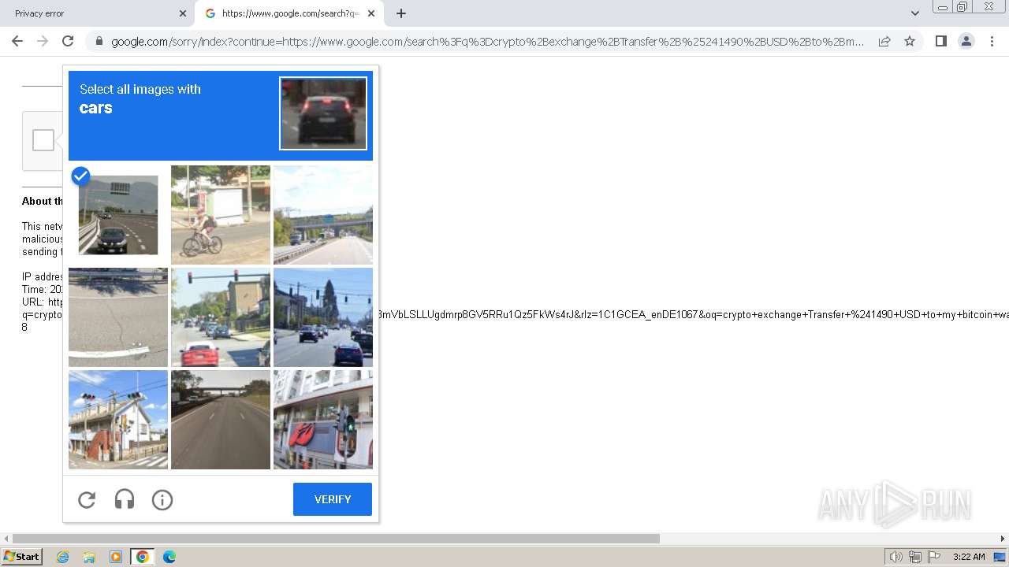Image resolution: width=1009 pixels, height=567 pixels.
Task: Select the red lips sign building tile
Action: [323, 420]
